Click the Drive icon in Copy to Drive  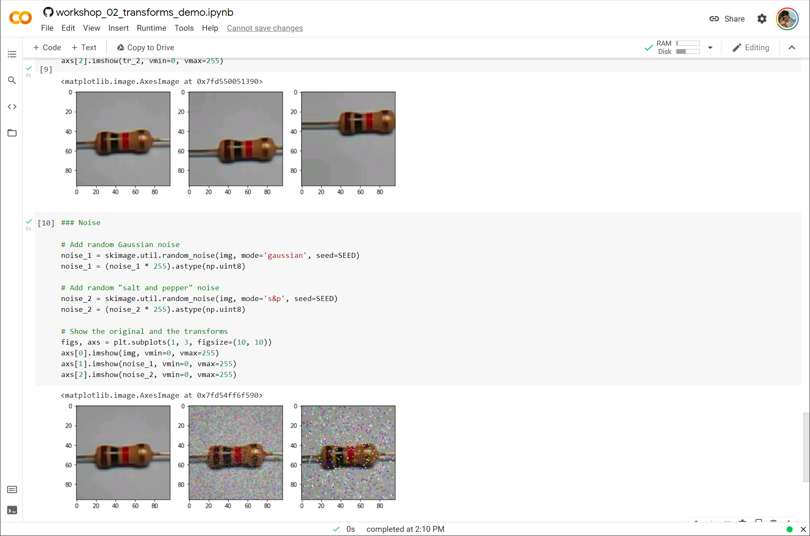tap(121, 48)
